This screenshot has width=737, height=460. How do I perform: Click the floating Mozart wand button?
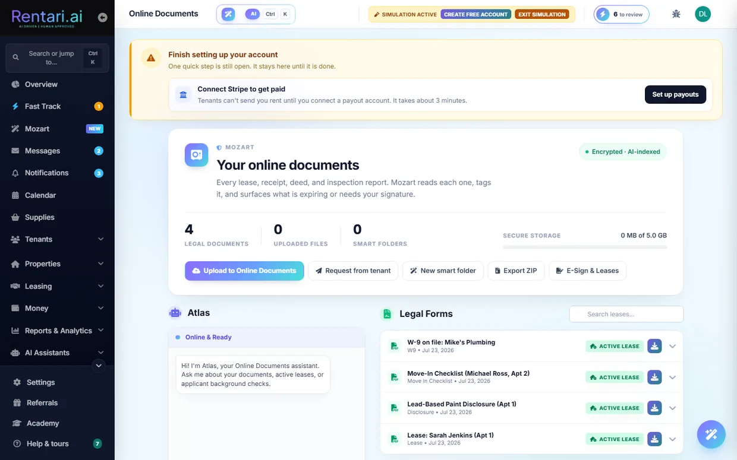coord(711,434)
